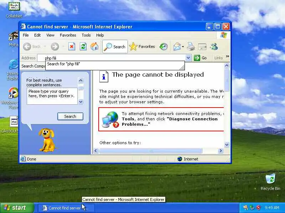
Task: Click the info icon beside page error heading
Action: coord(104,76)
